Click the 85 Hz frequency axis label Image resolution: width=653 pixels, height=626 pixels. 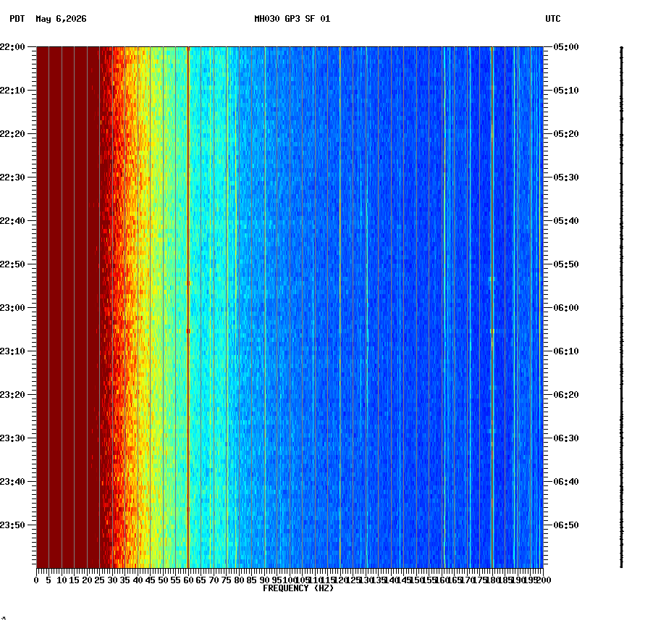coord(251,580)
